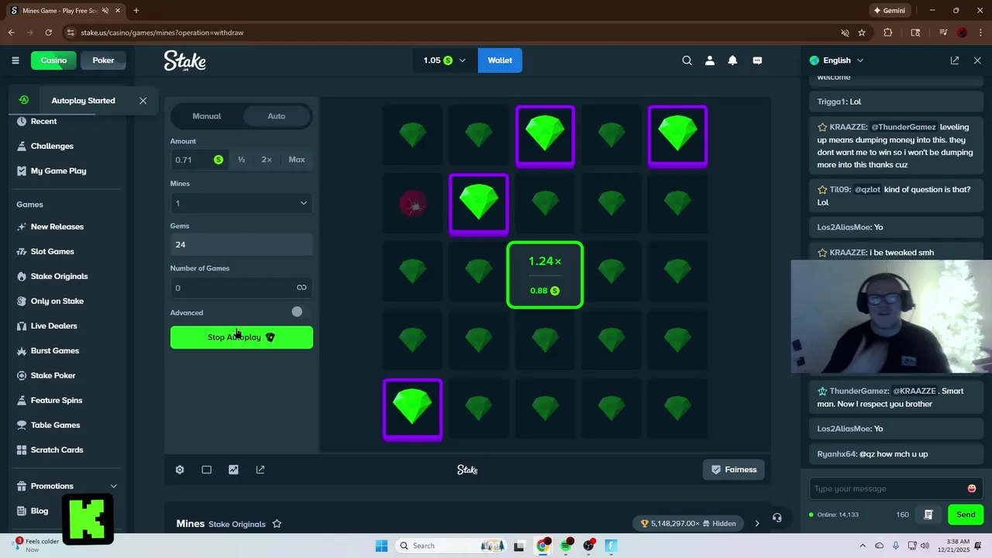Expand the Mines count dropdown
The image size is (992, 558).
click(x=242, y=203)
